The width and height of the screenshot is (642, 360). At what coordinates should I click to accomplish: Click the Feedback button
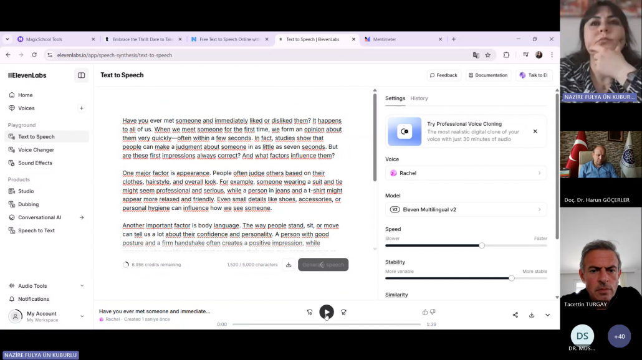443,75
